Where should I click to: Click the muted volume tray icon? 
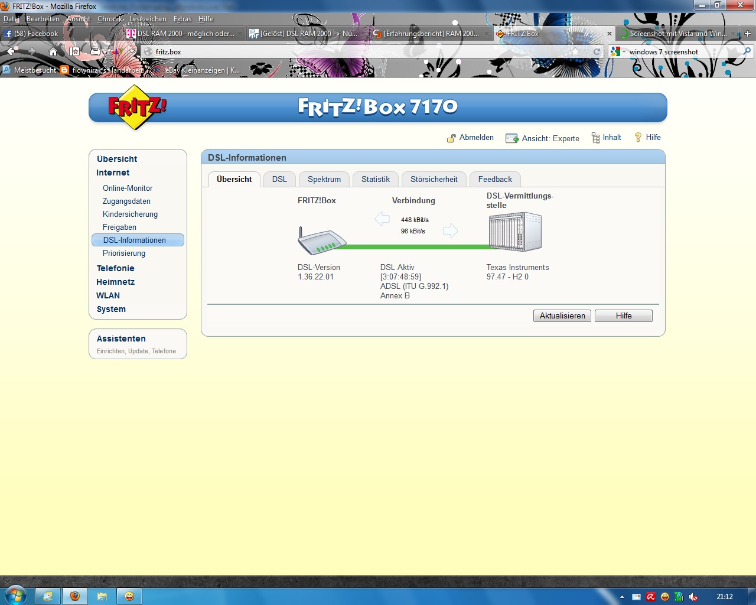click(693, 597)
